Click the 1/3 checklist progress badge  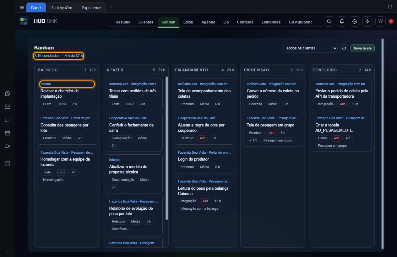click(253, 141)
